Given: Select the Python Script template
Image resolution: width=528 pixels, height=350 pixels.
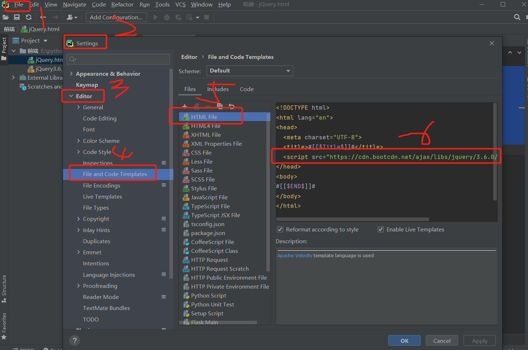Looking at the screenshot, I should (208, 296).
